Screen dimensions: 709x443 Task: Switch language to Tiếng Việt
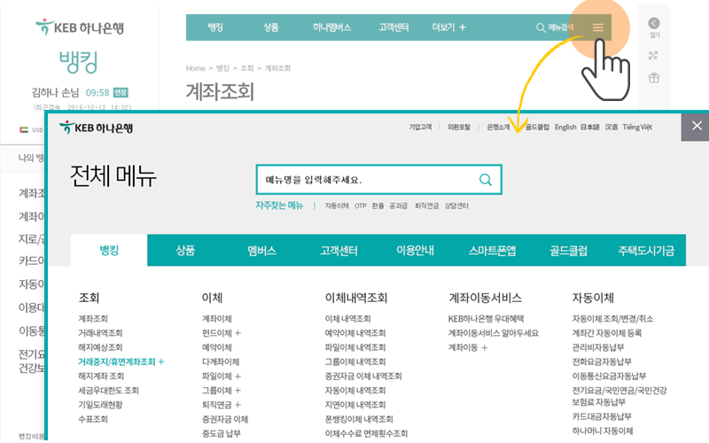pyautogui.click(x=637, y=127)
